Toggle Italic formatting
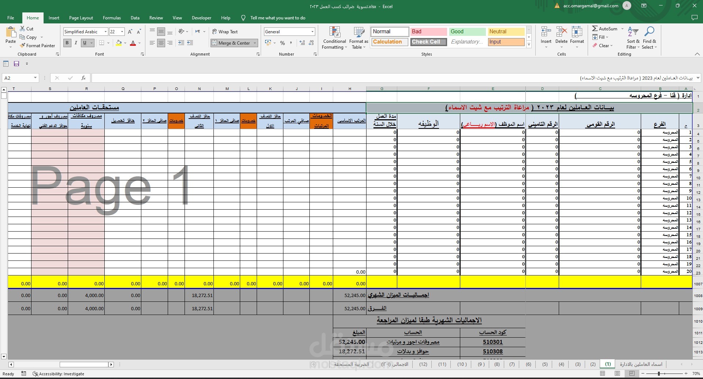 tap(76, 43)
